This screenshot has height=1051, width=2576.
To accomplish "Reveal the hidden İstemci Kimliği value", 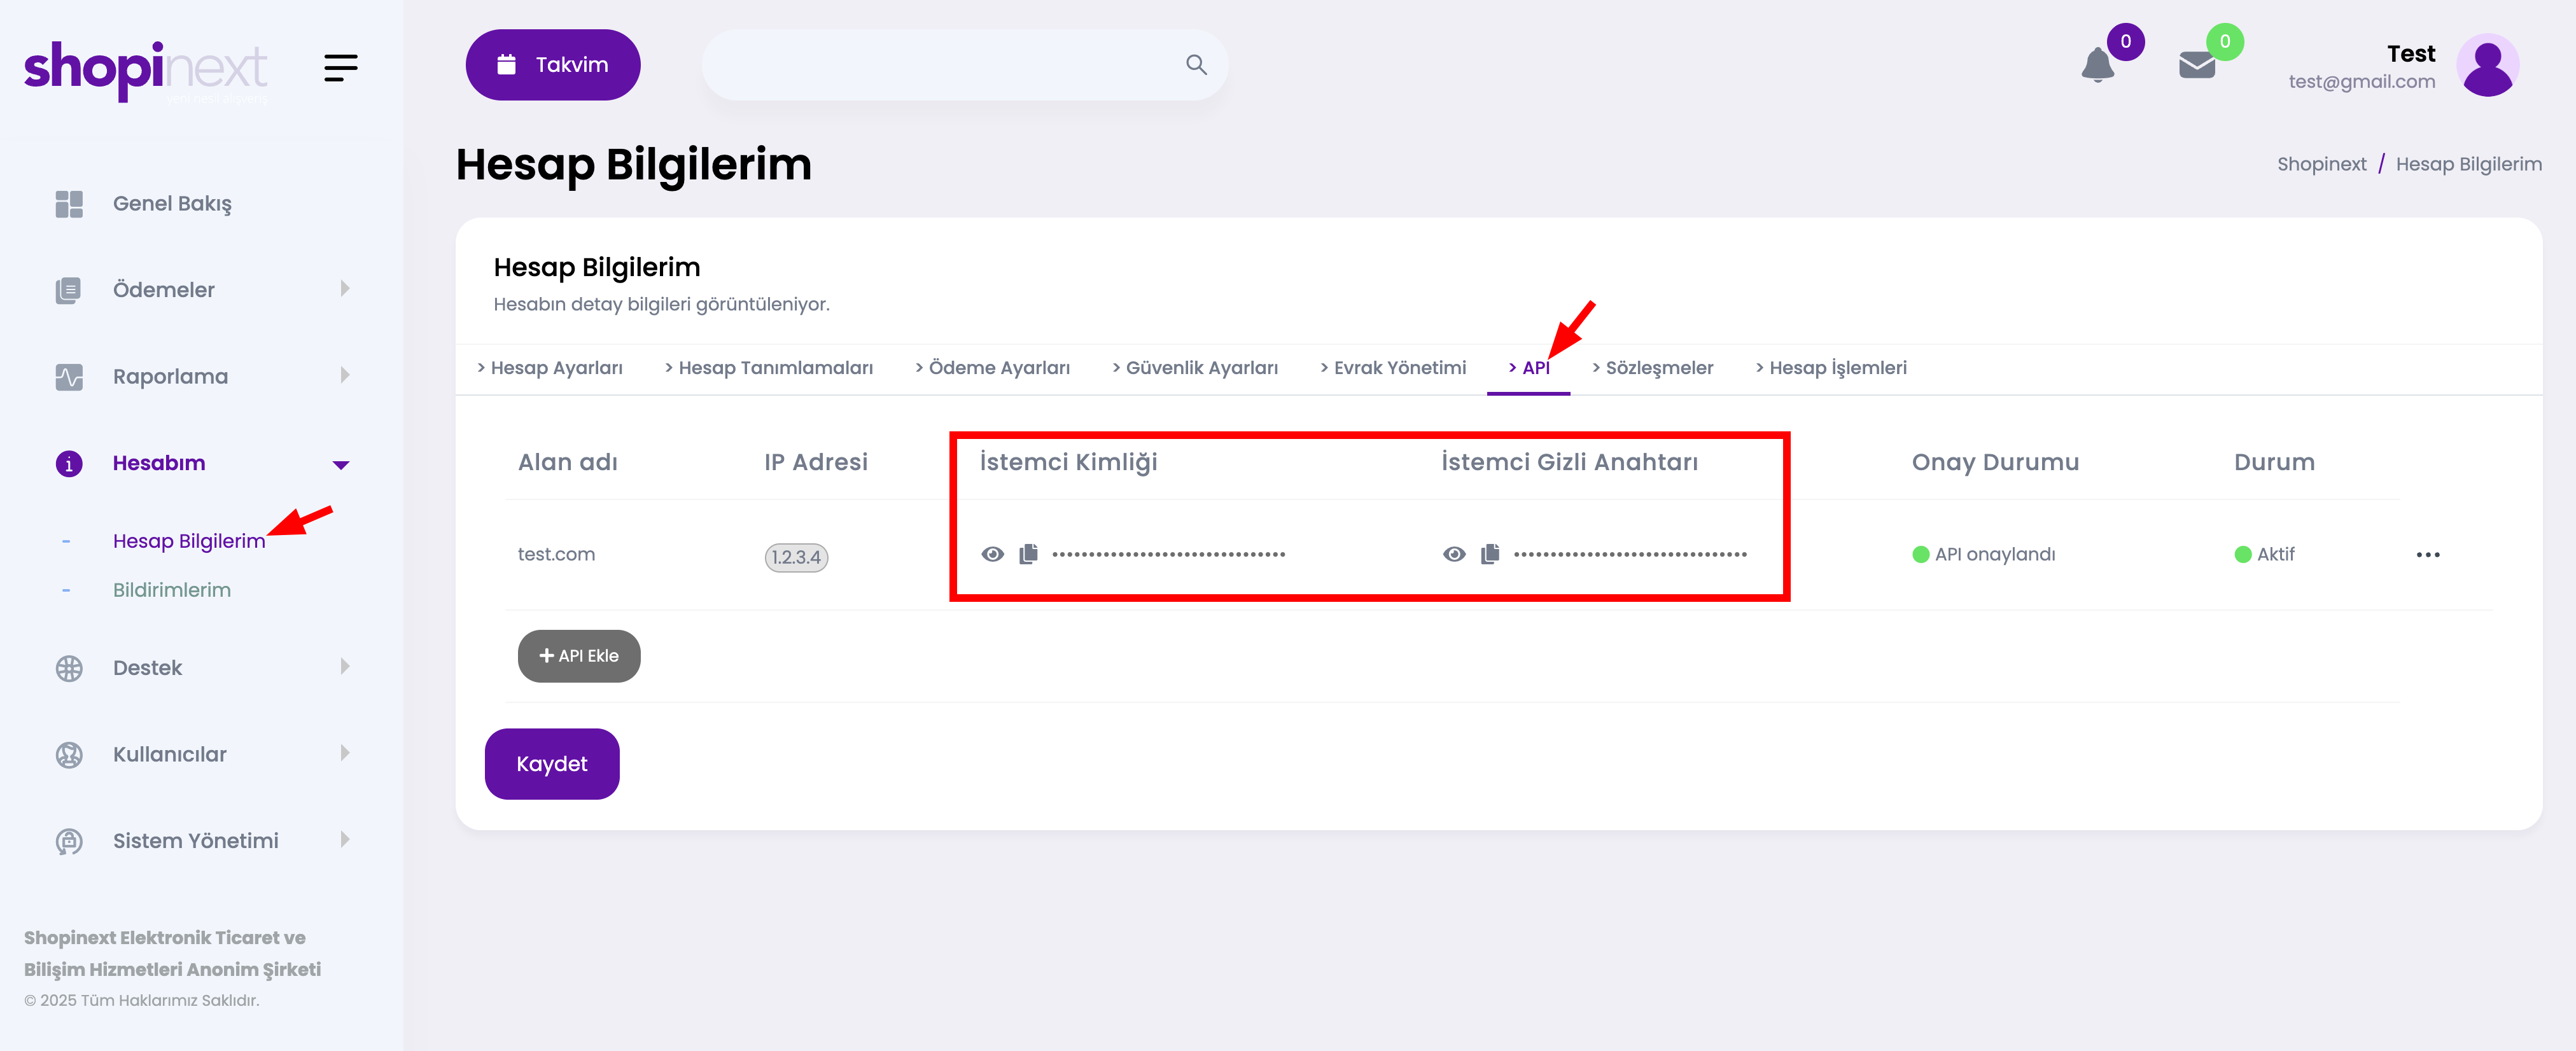I will point(992,554).
